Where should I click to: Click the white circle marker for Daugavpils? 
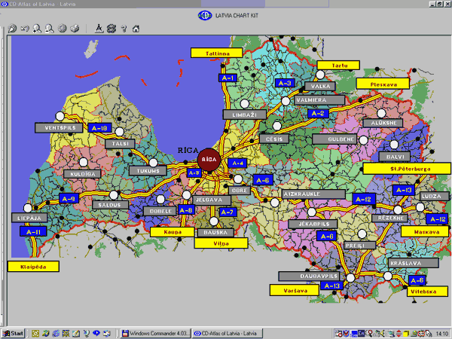[350, 278]
